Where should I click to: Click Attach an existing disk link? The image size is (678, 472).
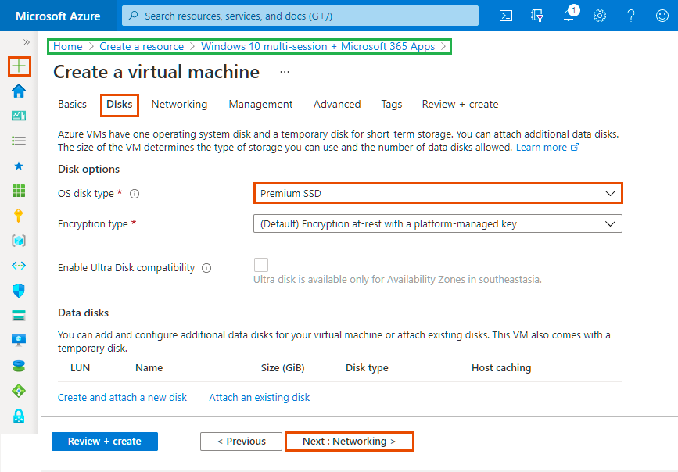(260, 397)
